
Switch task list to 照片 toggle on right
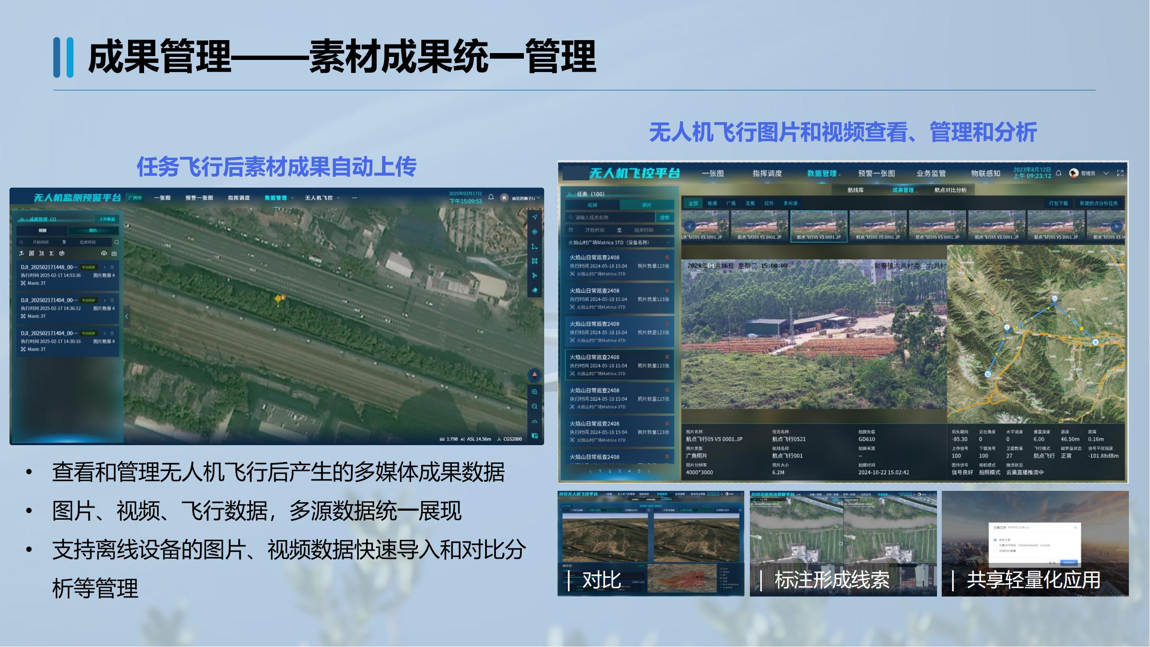646,205
